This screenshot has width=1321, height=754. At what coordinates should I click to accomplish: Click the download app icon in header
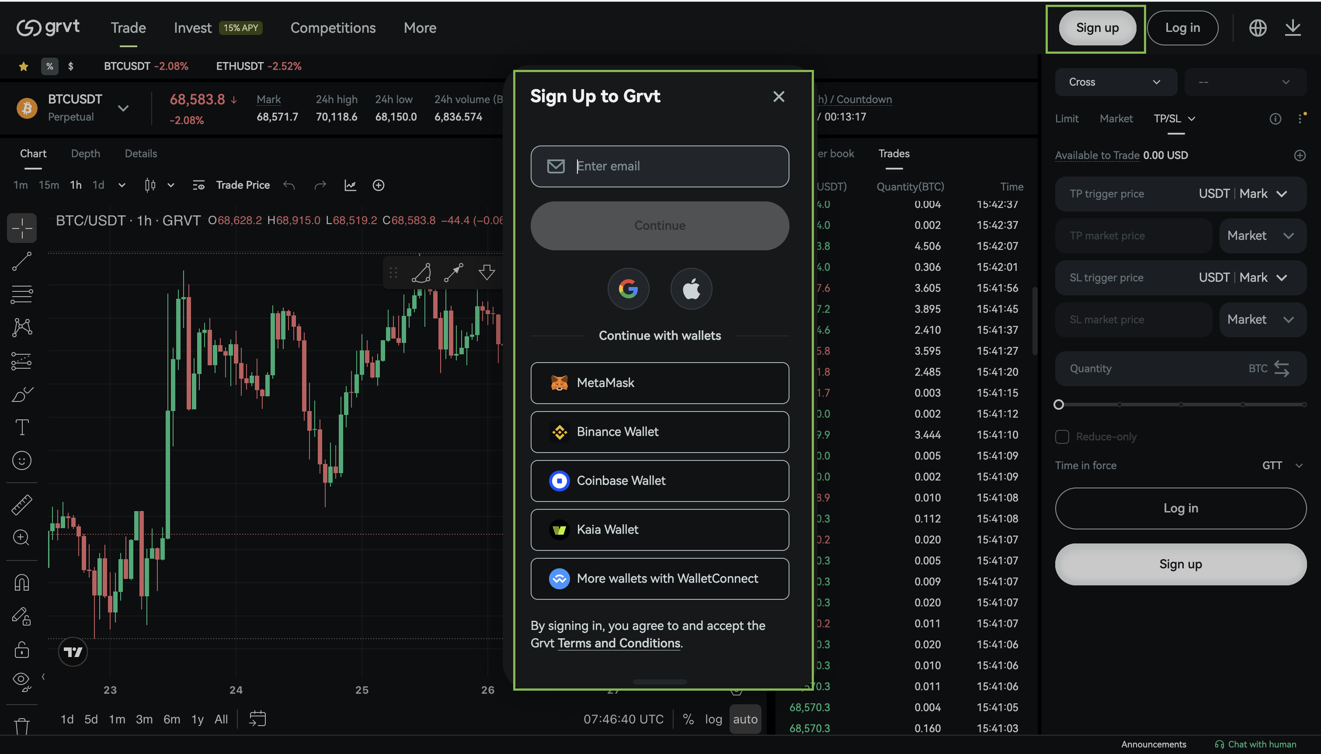click(x=1293, y=28)
